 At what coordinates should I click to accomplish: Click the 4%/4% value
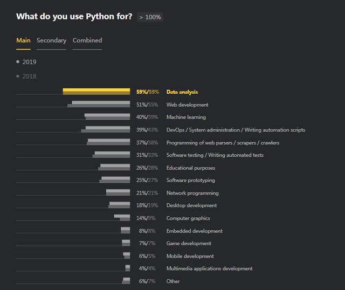147,268
